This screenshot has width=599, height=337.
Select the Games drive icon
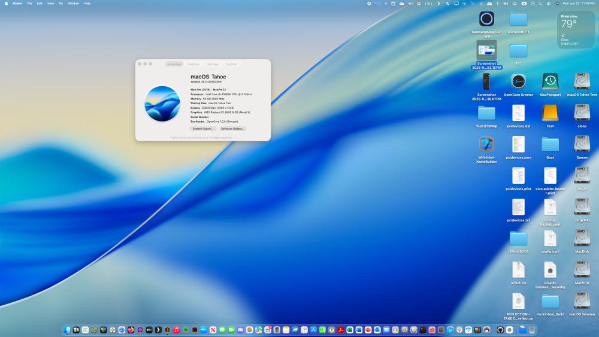click(x=582, y=144)
